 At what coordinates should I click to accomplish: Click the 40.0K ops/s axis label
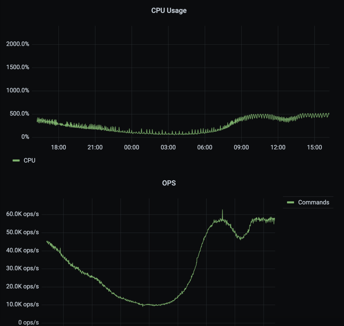click(x=22, y=250)
